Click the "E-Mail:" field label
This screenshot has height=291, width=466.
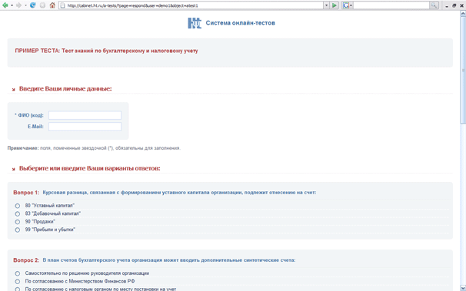[35, 127]
